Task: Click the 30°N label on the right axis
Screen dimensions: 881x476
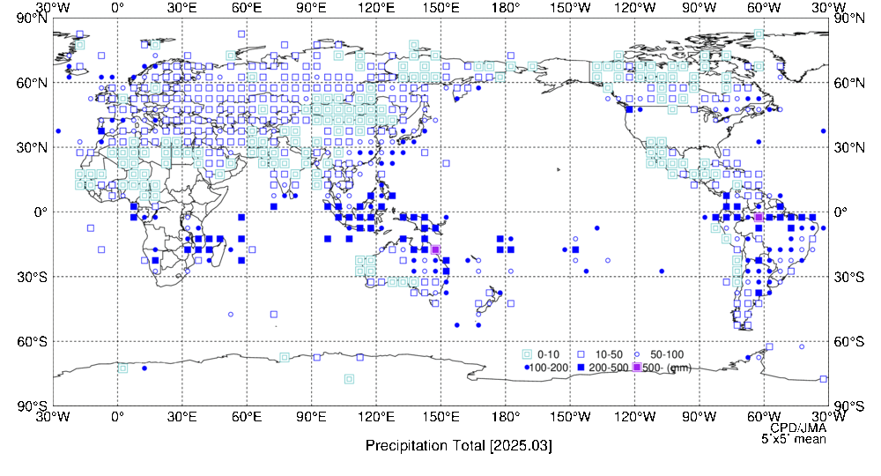Action: tap(849, 148)
